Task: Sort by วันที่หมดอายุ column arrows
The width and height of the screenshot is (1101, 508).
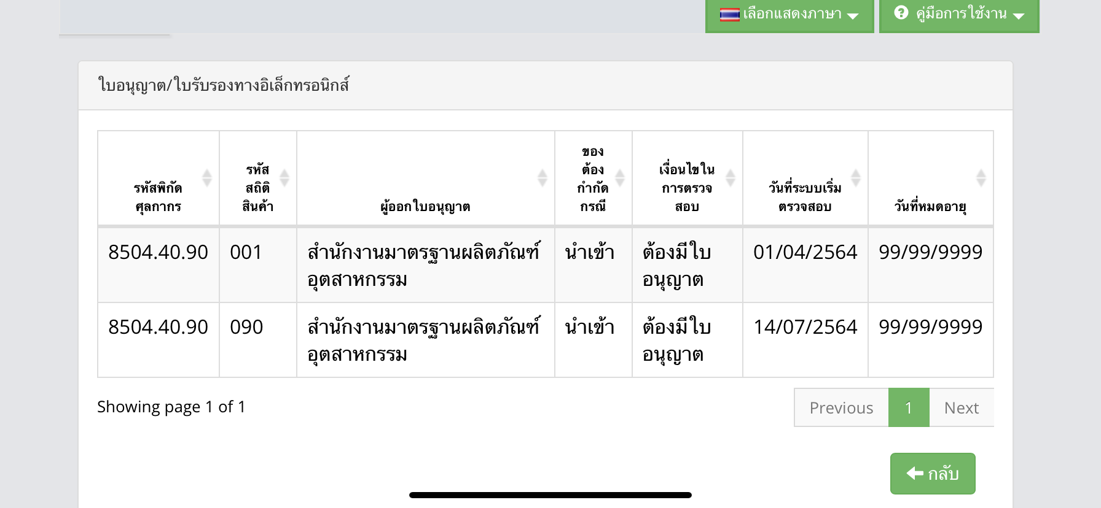Action: pyautogui.click(x=981, y=178)
